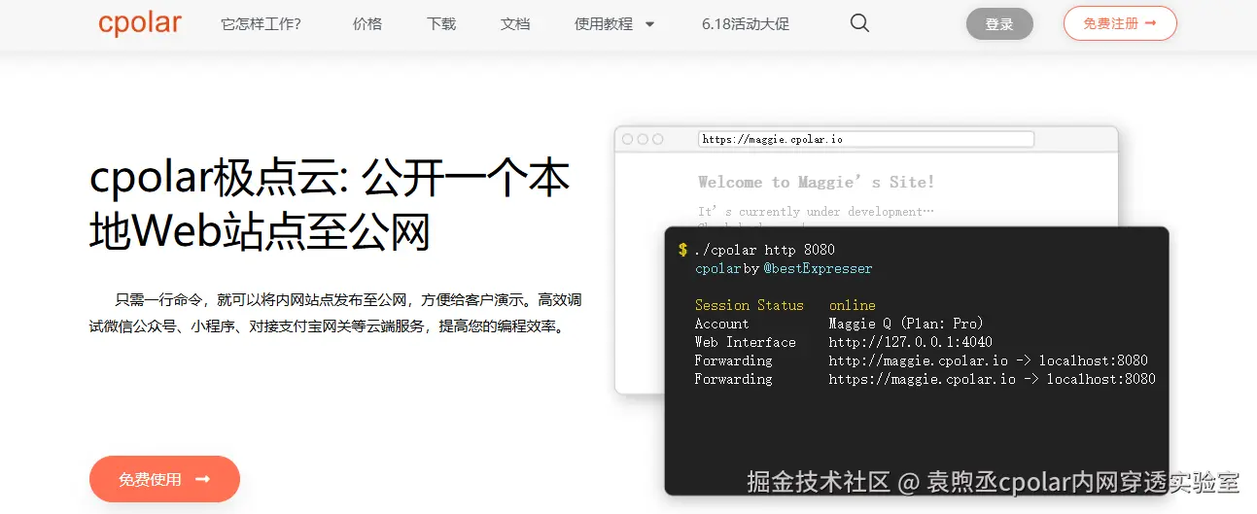Open the 文档 page
This screenshot has height=514, width=1257.
tap(515, 24)
